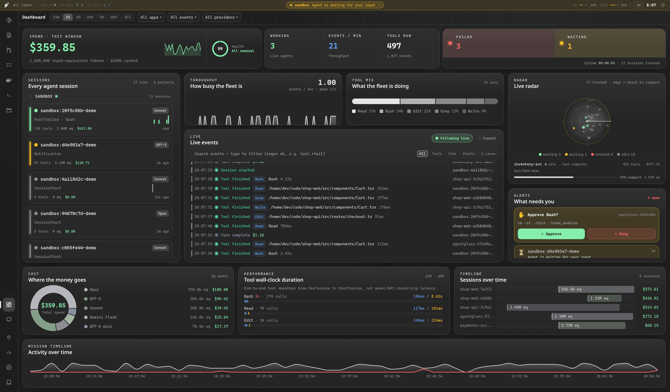
Task: Open the checklist tasks sidebar icon
Action: (9, 65)
